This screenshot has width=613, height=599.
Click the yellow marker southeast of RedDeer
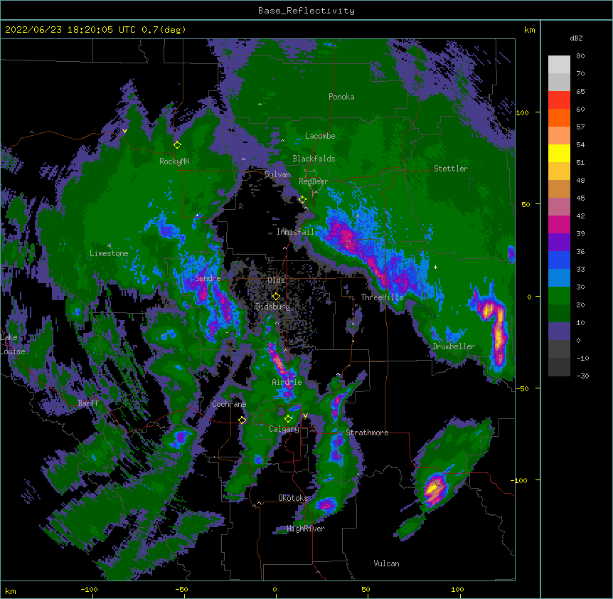tap(302, 200)
